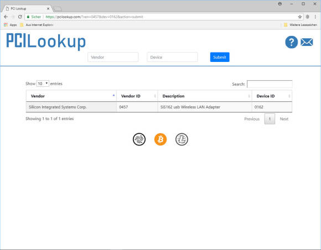
Task: Reload the page with refresh icon
Action: tap(20, 17)
